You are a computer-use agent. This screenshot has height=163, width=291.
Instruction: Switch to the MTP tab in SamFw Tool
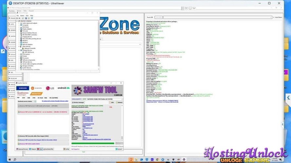23,98
